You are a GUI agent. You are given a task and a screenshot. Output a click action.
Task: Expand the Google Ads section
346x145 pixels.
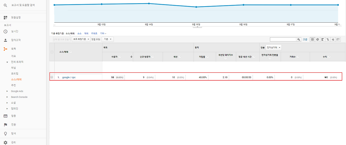click(7, 91)
